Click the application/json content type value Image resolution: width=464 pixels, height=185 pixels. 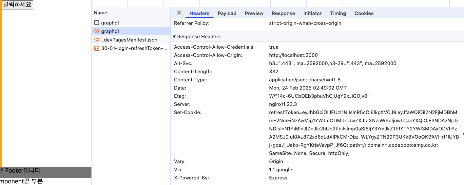[305, 80]
